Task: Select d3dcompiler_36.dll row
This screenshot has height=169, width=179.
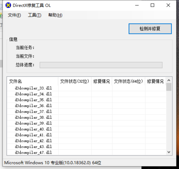Action: pyautogui.click(x=86, y=106)
